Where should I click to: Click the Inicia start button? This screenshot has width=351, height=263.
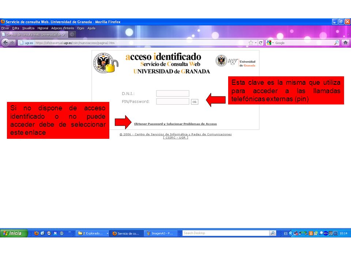(14, 233)
